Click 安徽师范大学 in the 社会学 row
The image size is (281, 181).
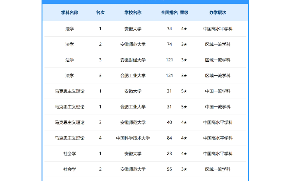(x=133, y=169)
